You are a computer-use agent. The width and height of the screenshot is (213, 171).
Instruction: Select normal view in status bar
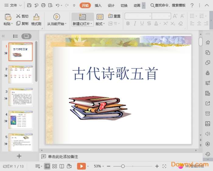[x=47, y=166]
